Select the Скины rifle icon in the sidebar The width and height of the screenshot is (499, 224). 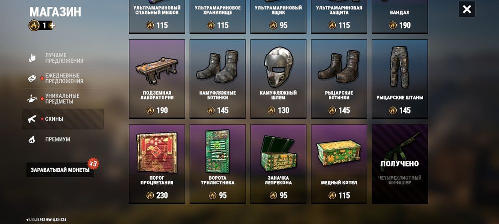[x=32, y=119]
